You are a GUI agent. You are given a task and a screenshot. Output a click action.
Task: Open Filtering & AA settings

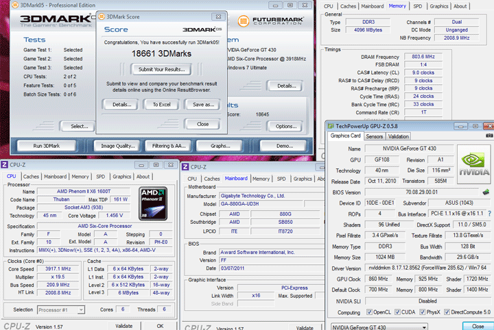coord(169,146)
